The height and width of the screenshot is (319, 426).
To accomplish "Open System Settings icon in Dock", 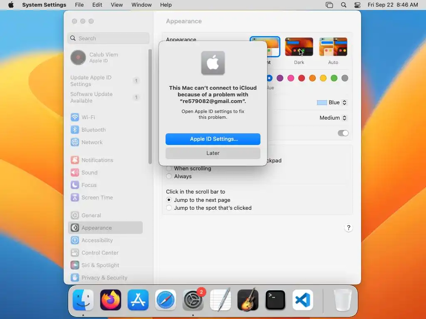I will click(x=193, y=300).
